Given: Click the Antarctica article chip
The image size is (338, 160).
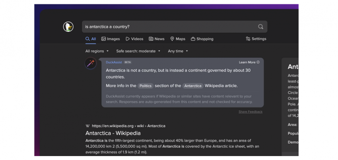Looking at the screenshot, I should [x=193, y=86].
